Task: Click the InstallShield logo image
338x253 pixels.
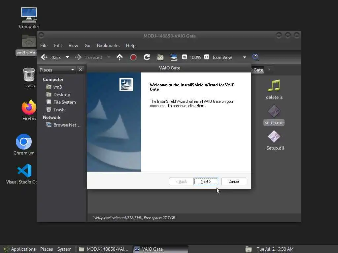Action: pos(126,84)
